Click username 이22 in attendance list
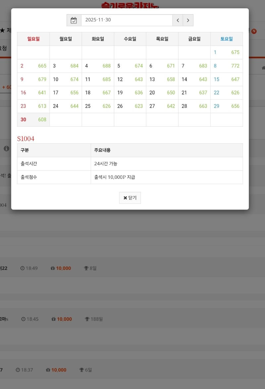Image resolution: width=265 pixels, height=389 pixels. click(x=5, y=268)
